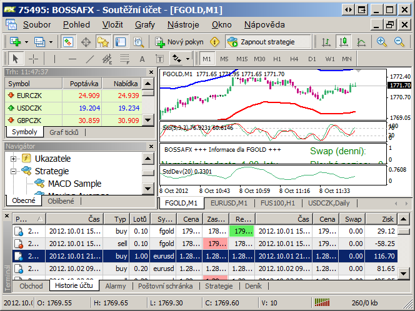Click the yellow diamond alert icon
This screenshot has height=311, width=415.
214,42
